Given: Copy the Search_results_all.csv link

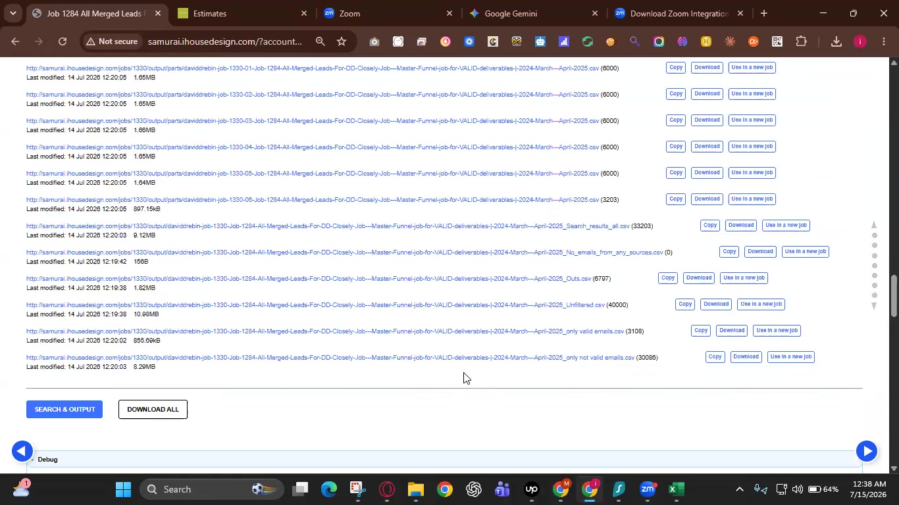Looking at the screenshot, I should click(x=710, y=226).
